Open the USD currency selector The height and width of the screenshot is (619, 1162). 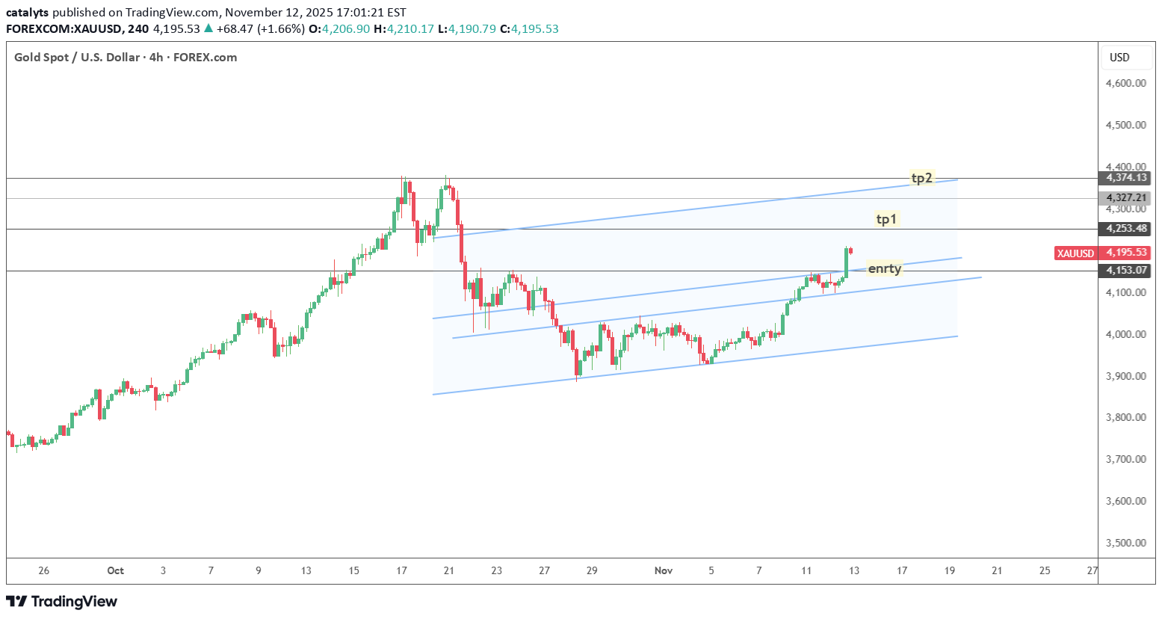point(1119,58)
